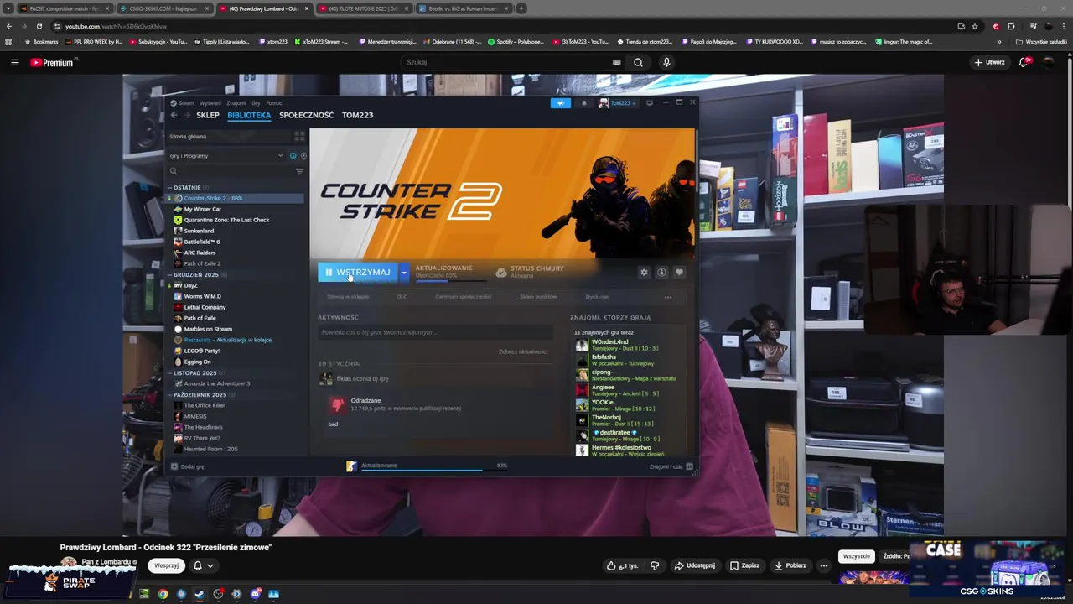
Task: Collapse the PAŹDZIERNIK 2025 section
Action: click(200, 394)
